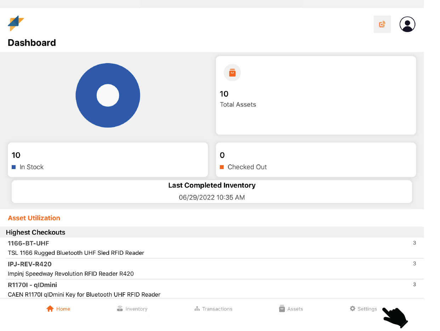Click the blue In Stock legend square

point(14,167)
